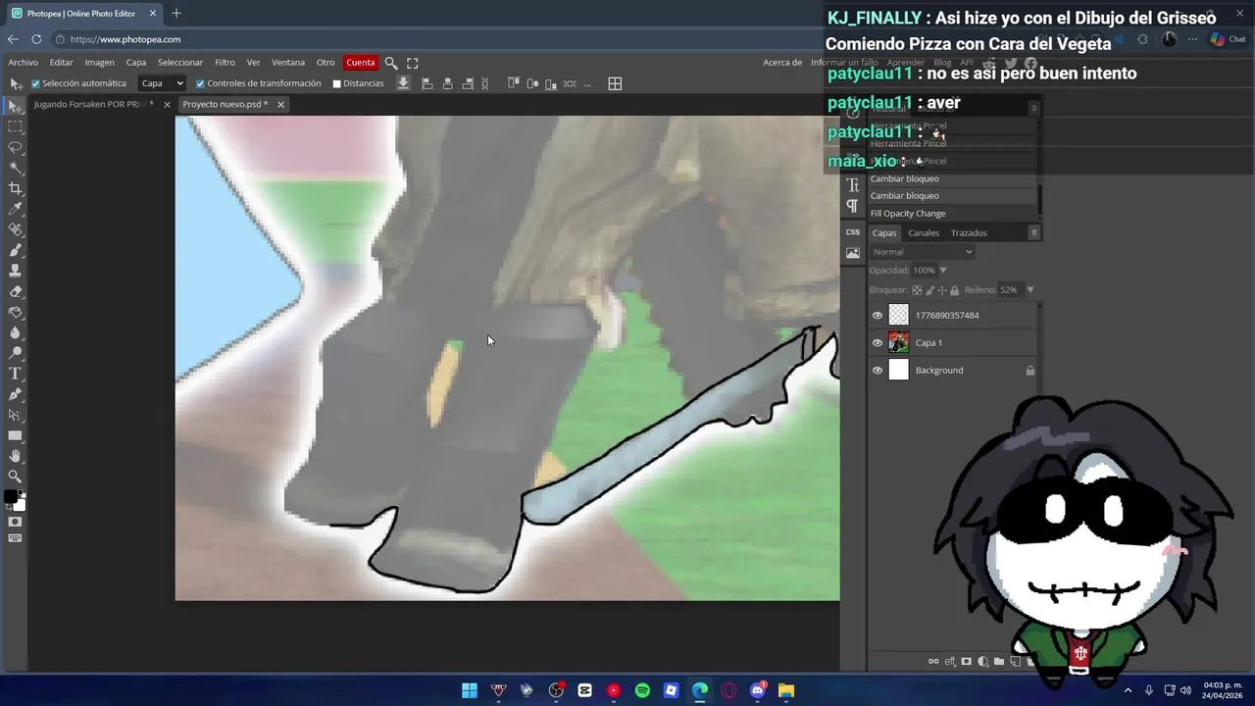The width and height of the screenshot is (1255, 706).
Task: Click the download arrow icon in options bar
Action: click(403, 83)
